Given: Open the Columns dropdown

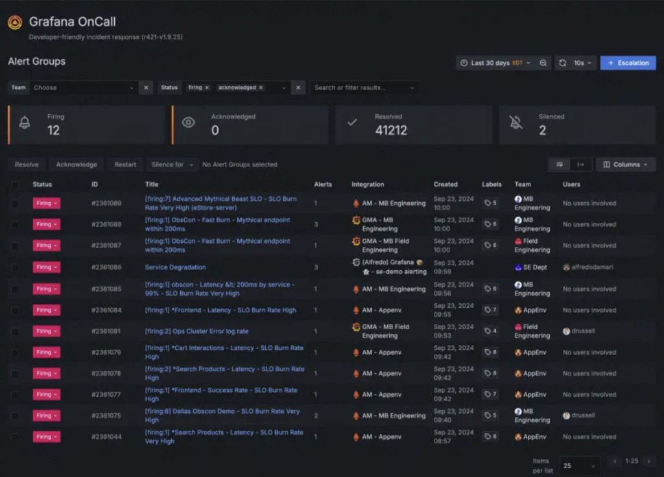Looking at the screenshot, I should [626, 165].
